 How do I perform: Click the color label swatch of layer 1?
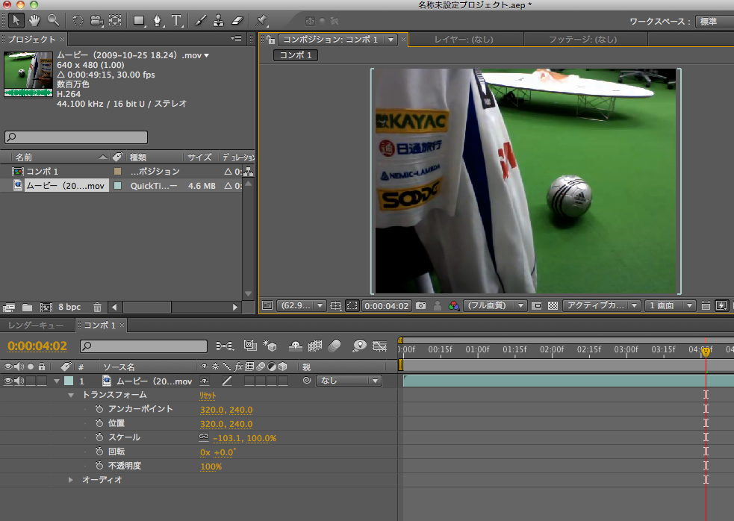point(69,381)
